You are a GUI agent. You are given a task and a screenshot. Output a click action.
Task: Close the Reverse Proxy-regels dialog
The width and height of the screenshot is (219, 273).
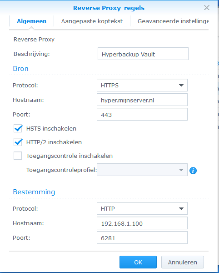(x=206, y=8)
